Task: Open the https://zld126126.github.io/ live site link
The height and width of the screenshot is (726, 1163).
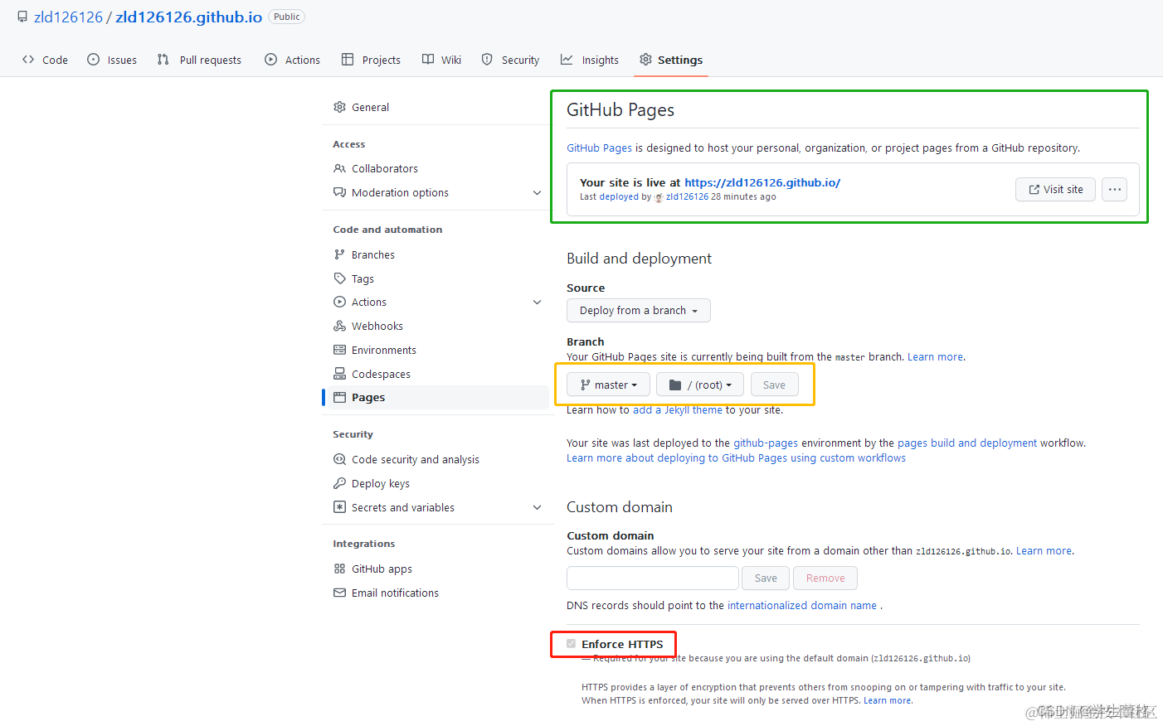Action: pos(762,182)
